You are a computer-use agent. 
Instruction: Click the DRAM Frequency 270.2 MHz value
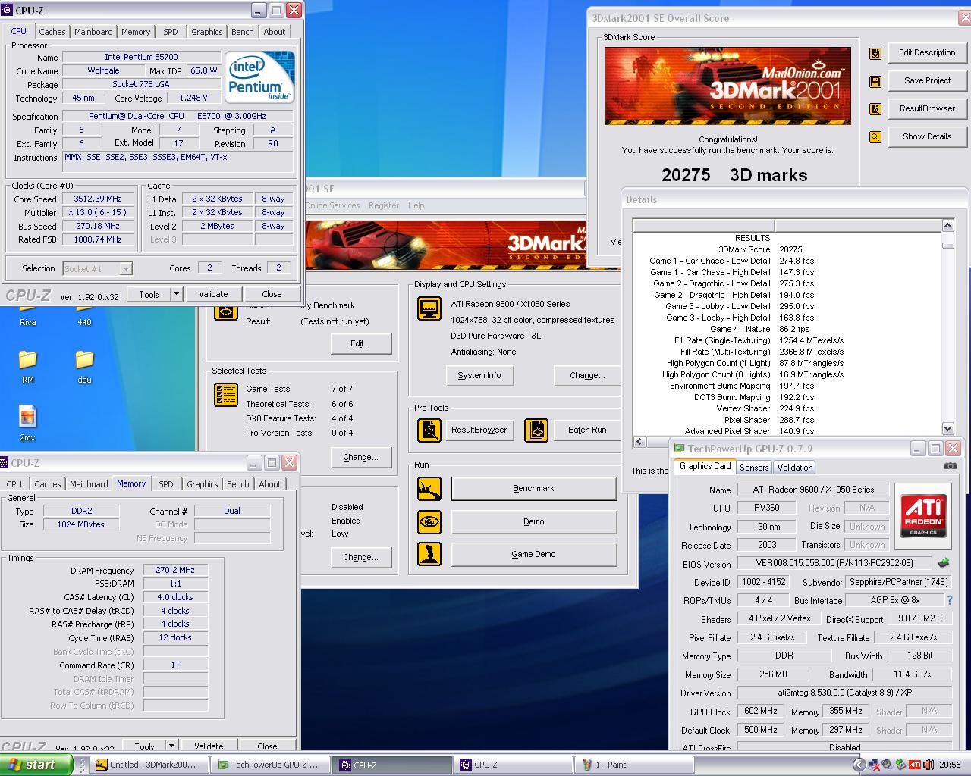coord(175,571)
